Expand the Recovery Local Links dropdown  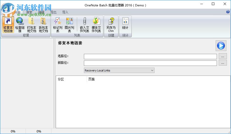click(119, 70)
